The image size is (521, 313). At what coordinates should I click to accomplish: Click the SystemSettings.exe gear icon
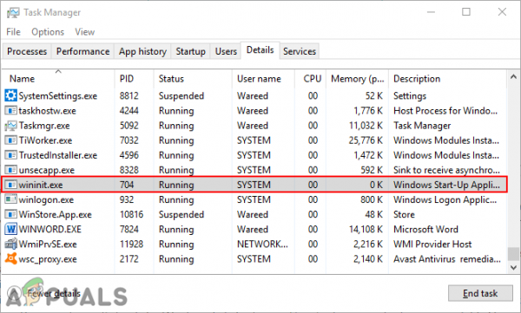tap(10, 95)
